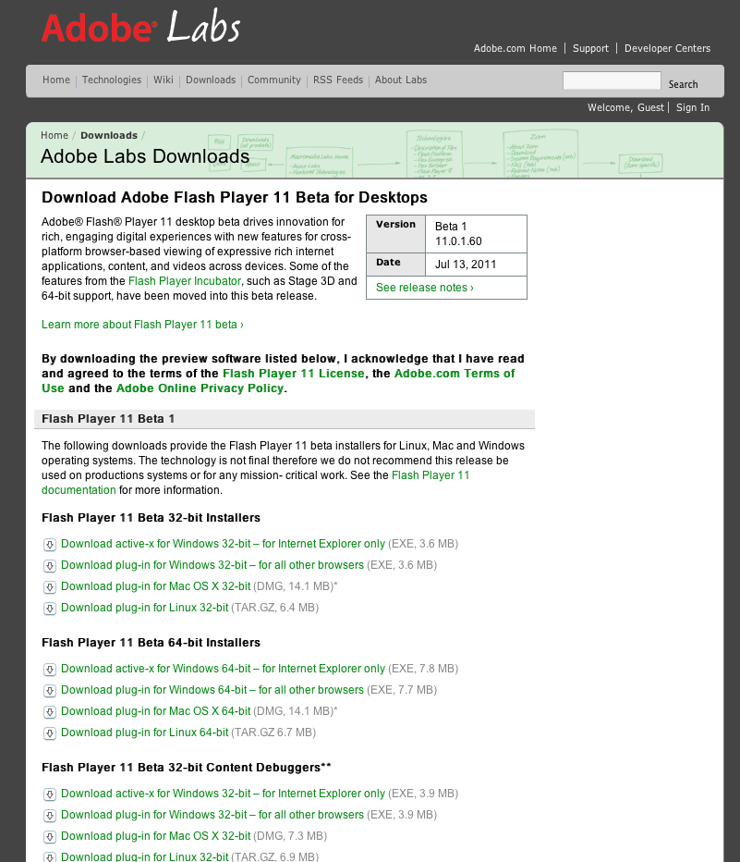The height and width of the screenshot is (862, 740).
Task: Click download icon beside Mac OS X 32-bit (14.1 MB)
Action: pos(49,587)
